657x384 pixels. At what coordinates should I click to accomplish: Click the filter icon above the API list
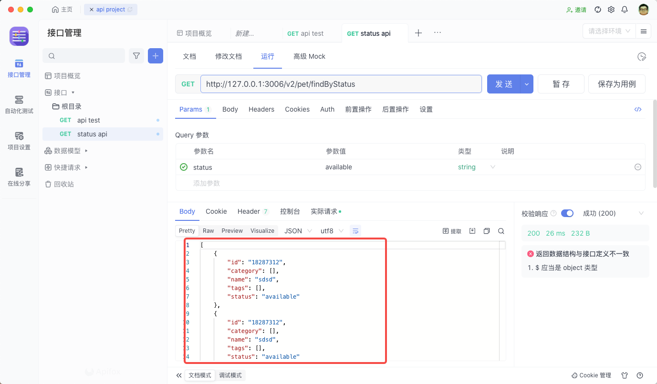point(136,55)
